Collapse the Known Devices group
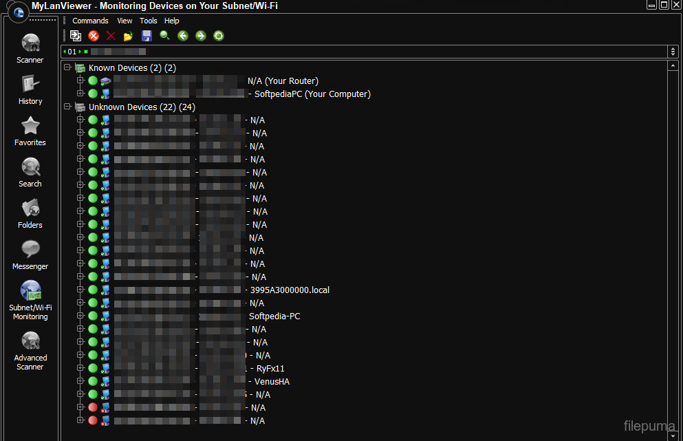The width and height of the screenshot is (683, 441). tap(67, 68)
